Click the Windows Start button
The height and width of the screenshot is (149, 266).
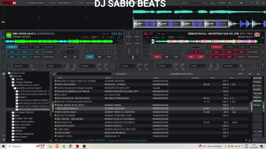tap(3, 146)
